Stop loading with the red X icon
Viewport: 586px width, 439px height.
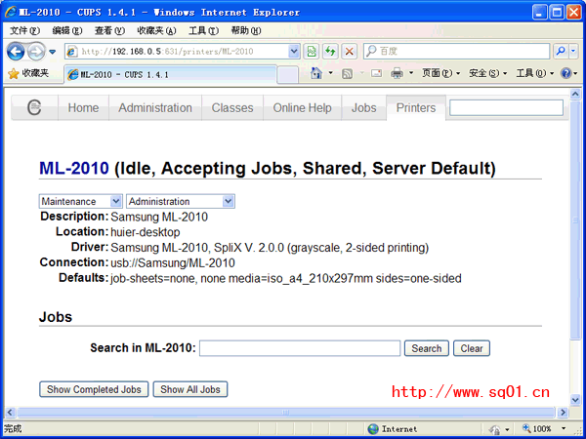[x=349, y=52]
